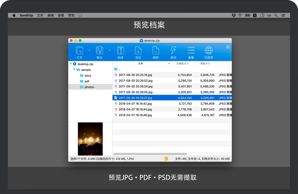Click the speech bubble feedback icon in menu bar
Viewport: 298px width, 194px height.
tap(81, 15)
